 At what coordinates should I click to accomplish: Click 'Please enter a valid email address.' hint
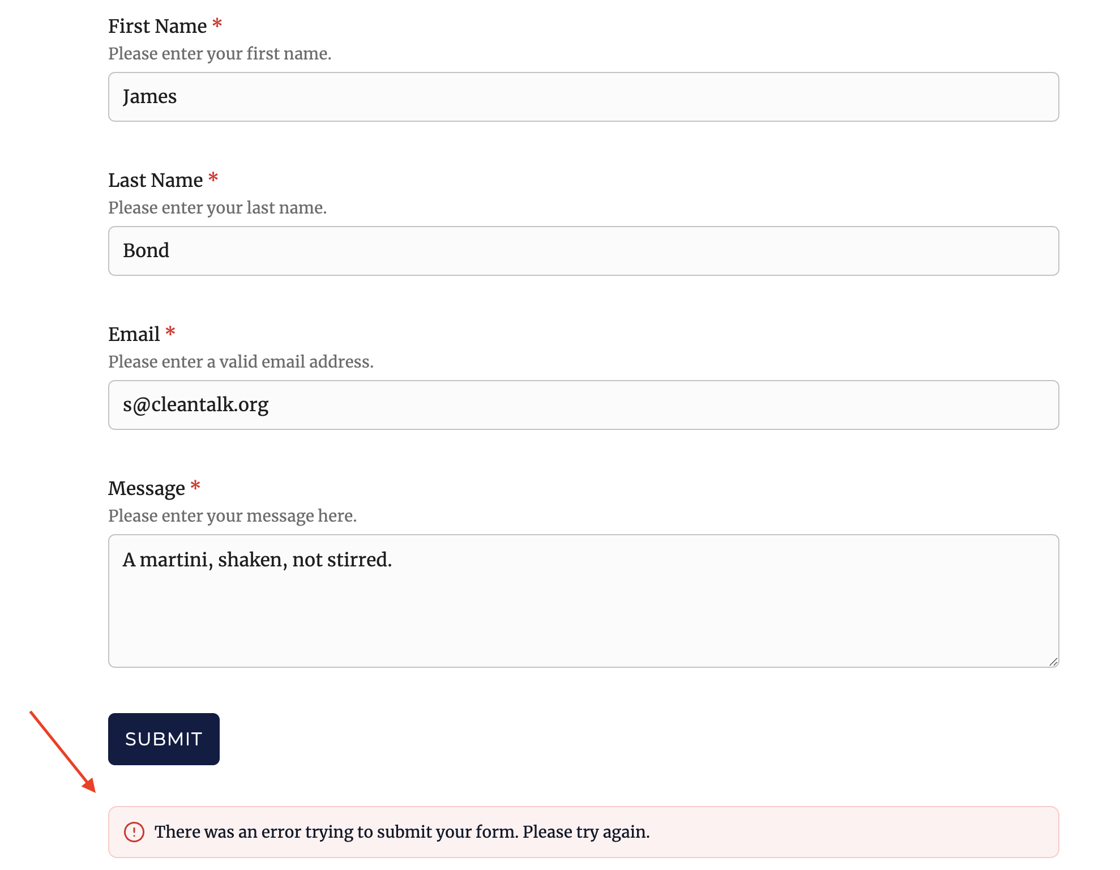point(241,362)
